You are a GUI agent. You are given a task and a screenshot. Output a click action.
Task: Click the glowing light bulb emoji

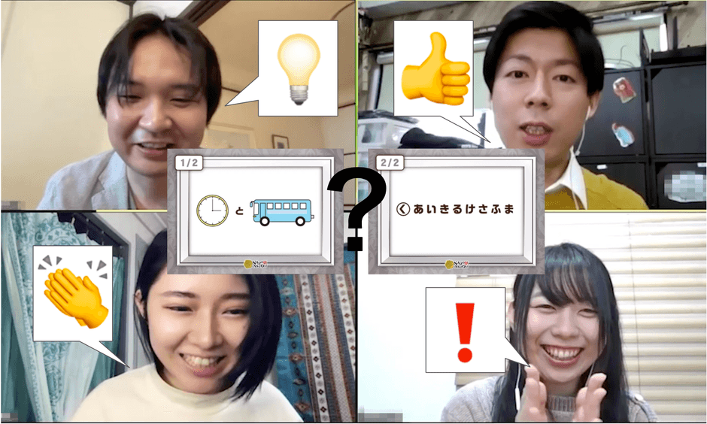tap(299, 68)
